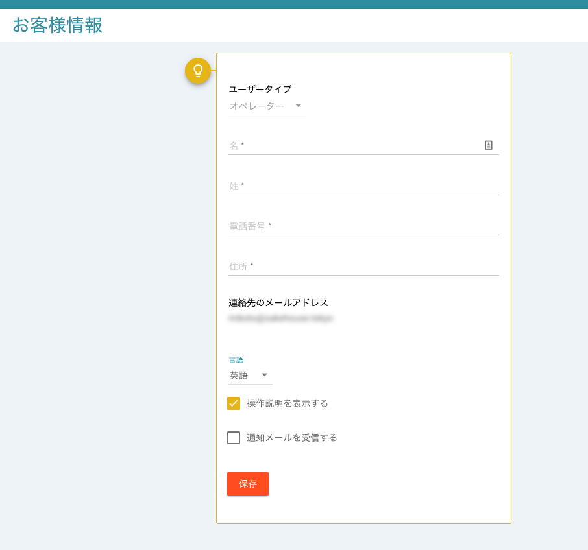Uncheck 操作説明を表示する checkbox

(234, 403)
